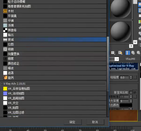
Task: Click the Sample UV Tiling icon
Action: [x=140, y=16]
